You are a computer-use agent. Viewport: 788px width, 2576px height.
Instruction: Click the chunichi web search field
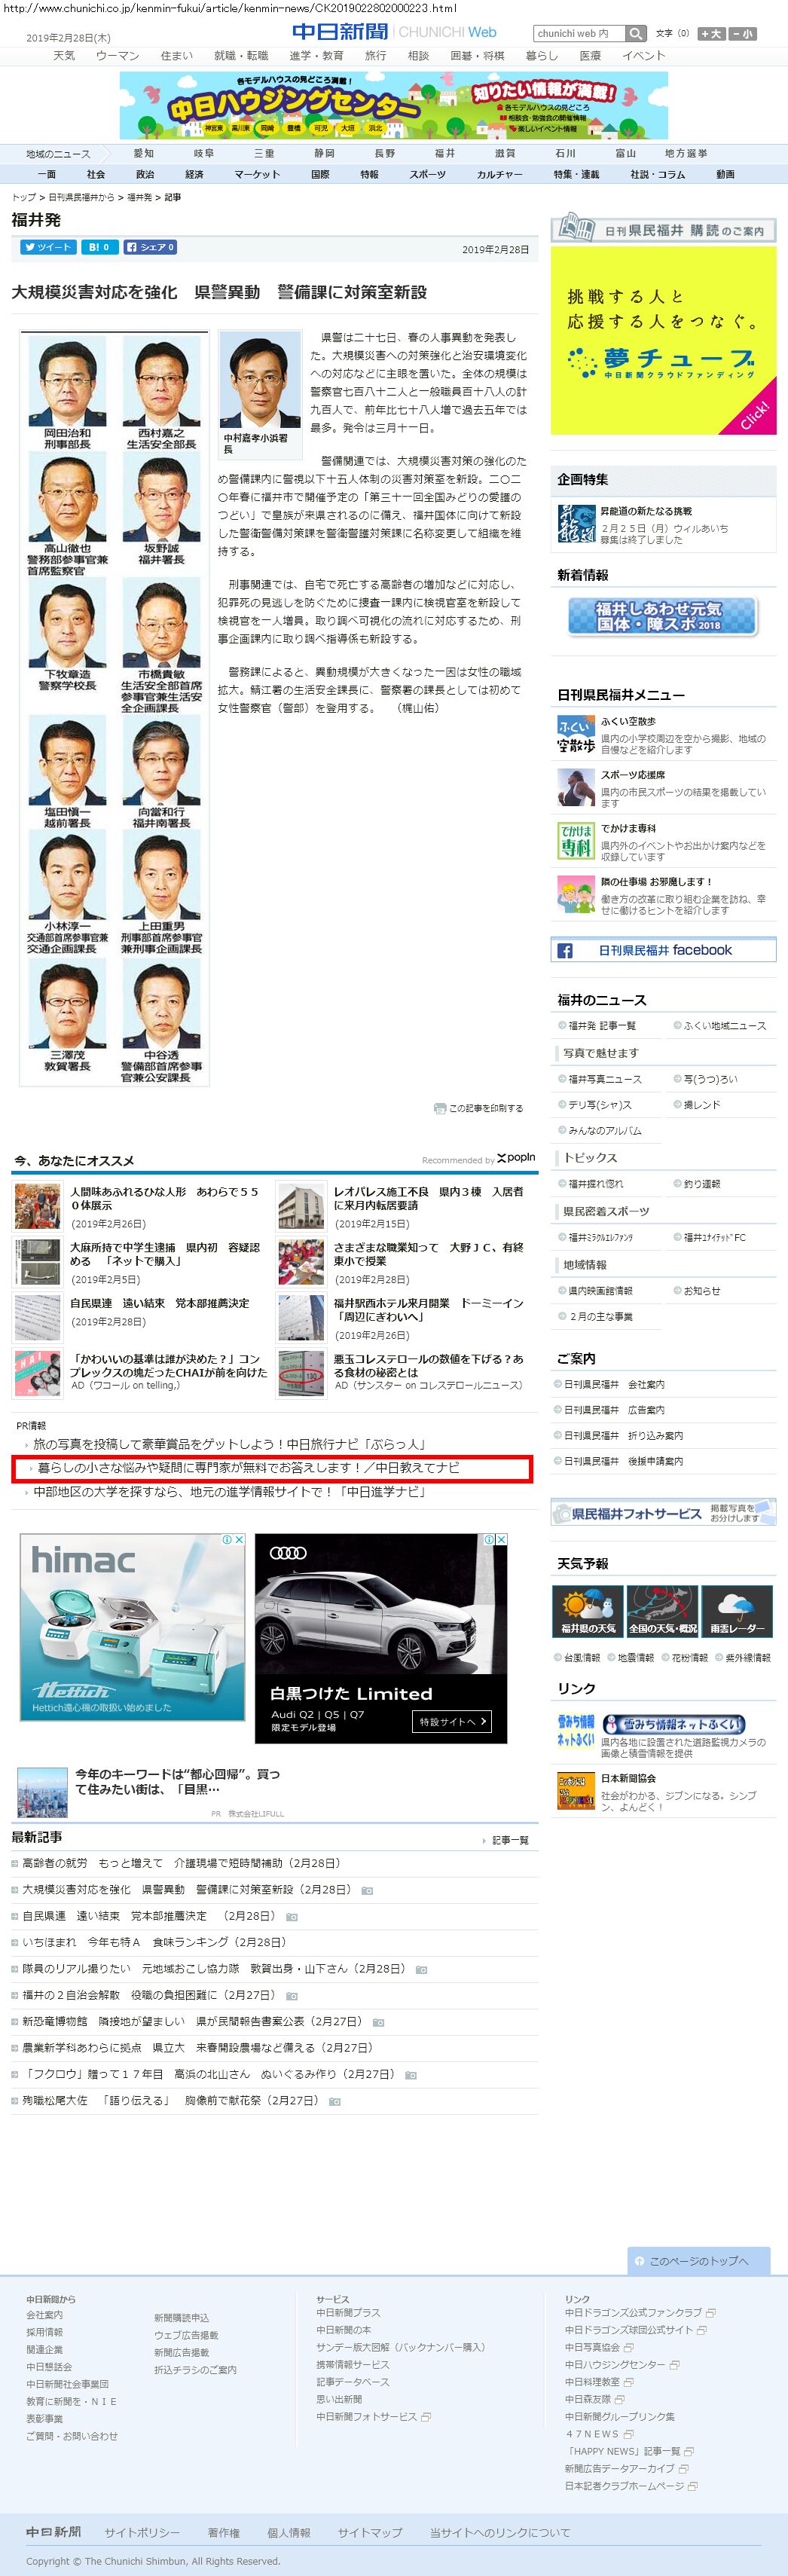(x=579, y=34)
